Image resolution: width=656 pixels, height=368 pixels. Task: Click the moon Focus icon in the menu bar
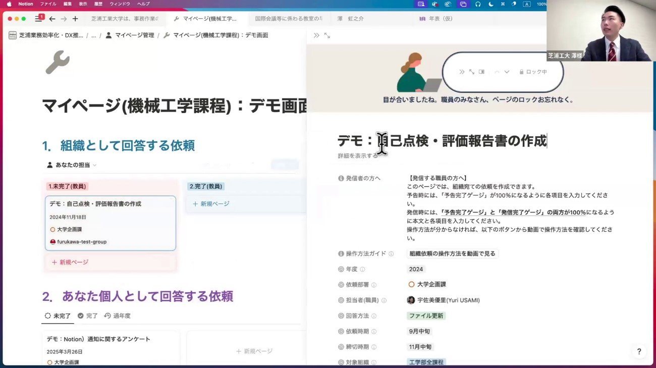(x=491, y=4)
